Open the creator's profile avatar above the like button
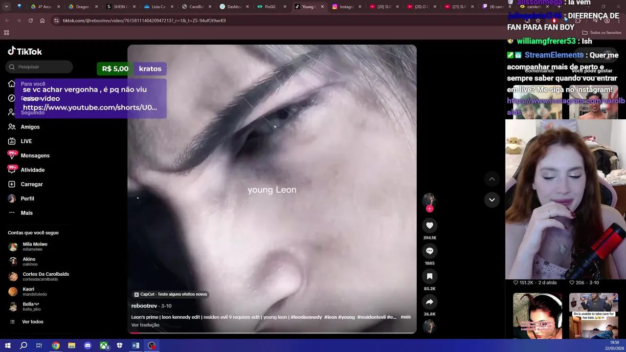This screenshot has height=352, width=626. point(429,199)
